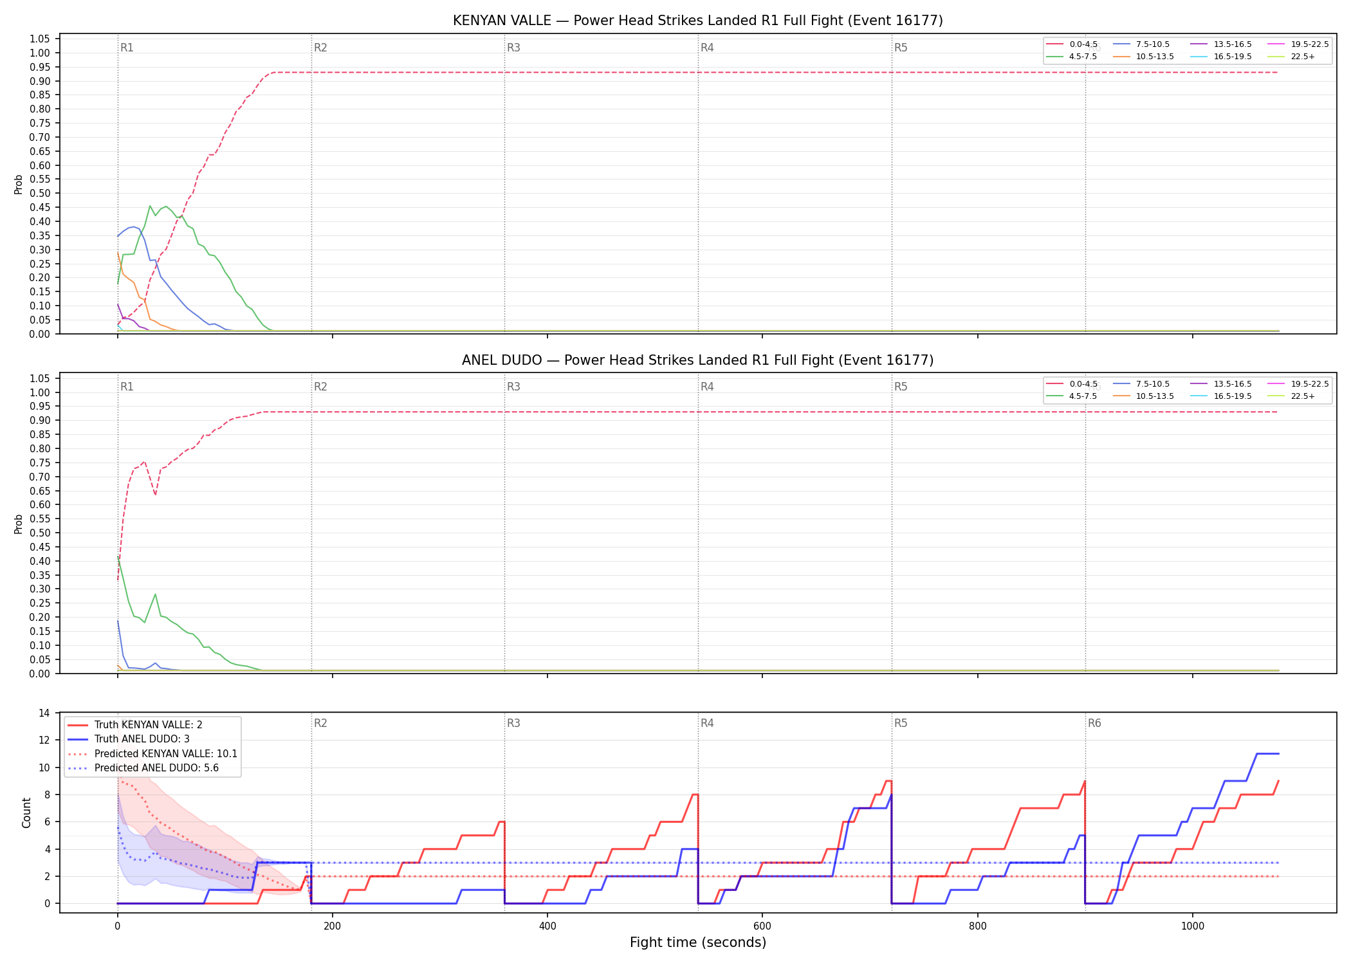Select '7.5-10.5' legend entry in ANEL DUDO chart

1141,384
